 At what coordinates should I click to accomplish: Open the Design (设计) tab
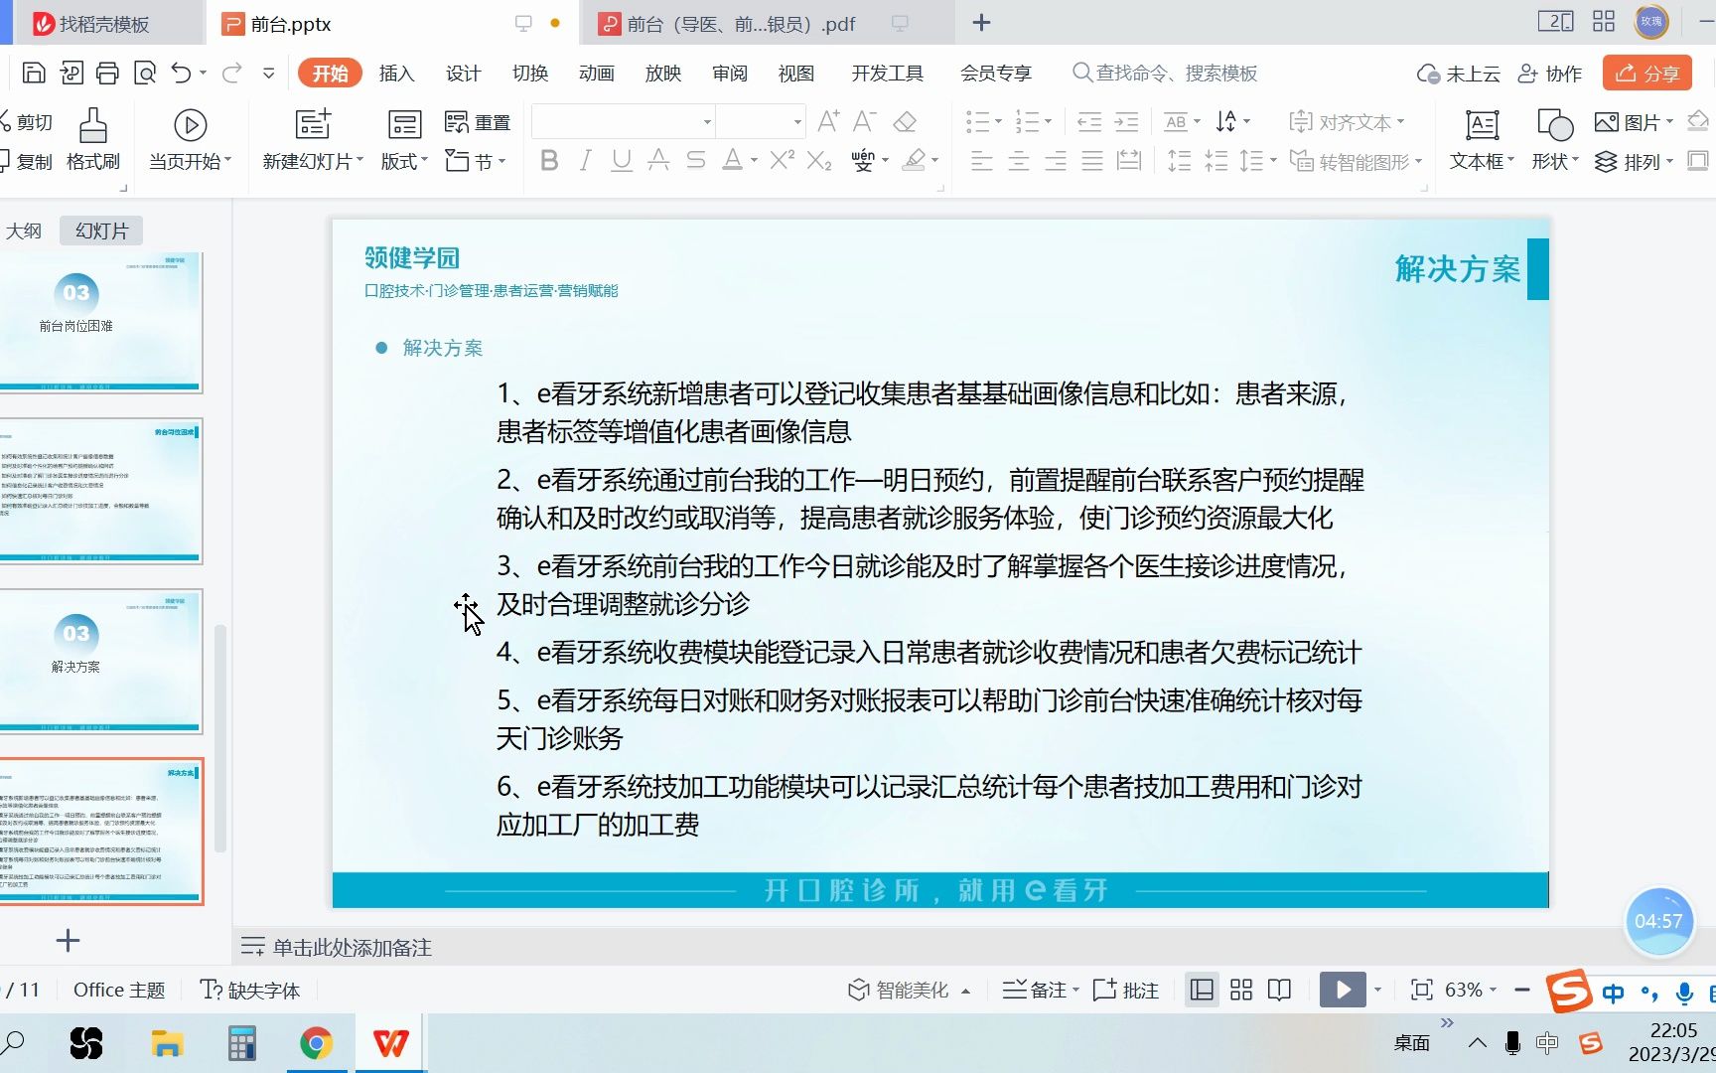[x=463, y=74]
